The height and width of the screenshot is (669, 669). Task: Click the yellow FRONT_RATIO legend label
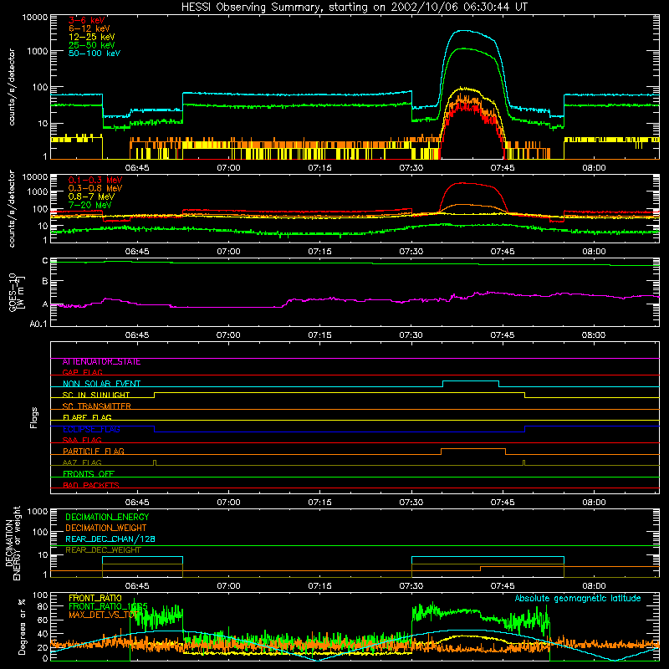point(95,598)
